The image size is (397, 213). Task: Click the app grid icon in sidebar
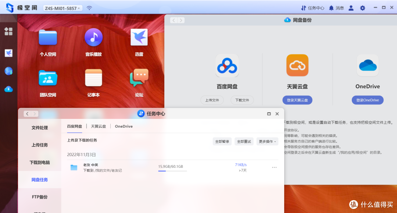tap(8, 31)
